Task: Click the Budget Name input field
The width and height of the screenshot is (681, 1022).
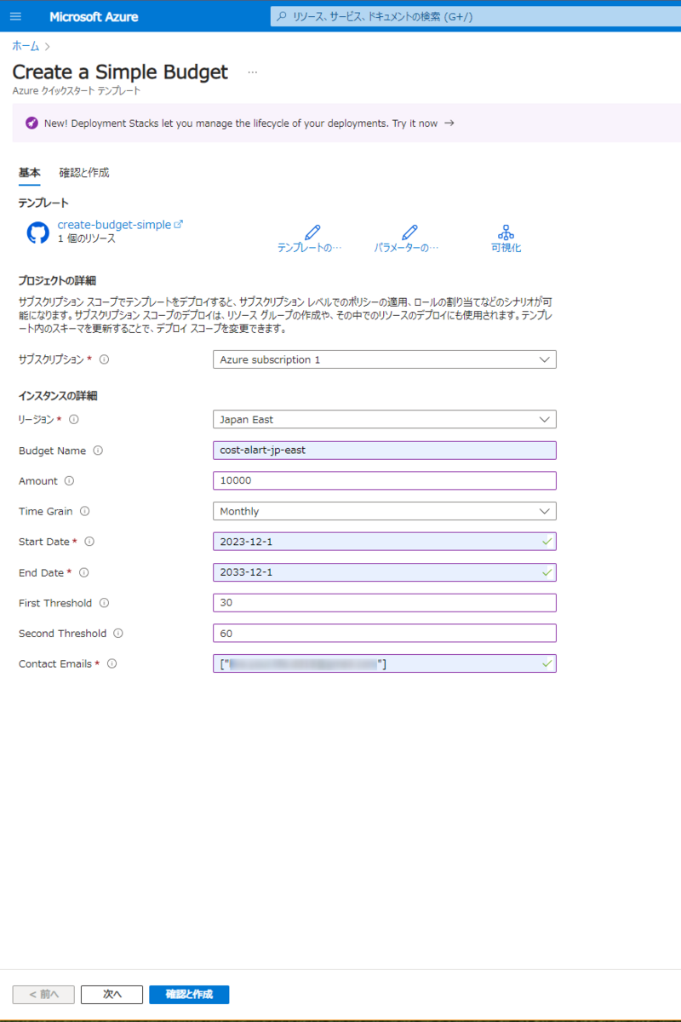Action: click(x=384, y=450)
